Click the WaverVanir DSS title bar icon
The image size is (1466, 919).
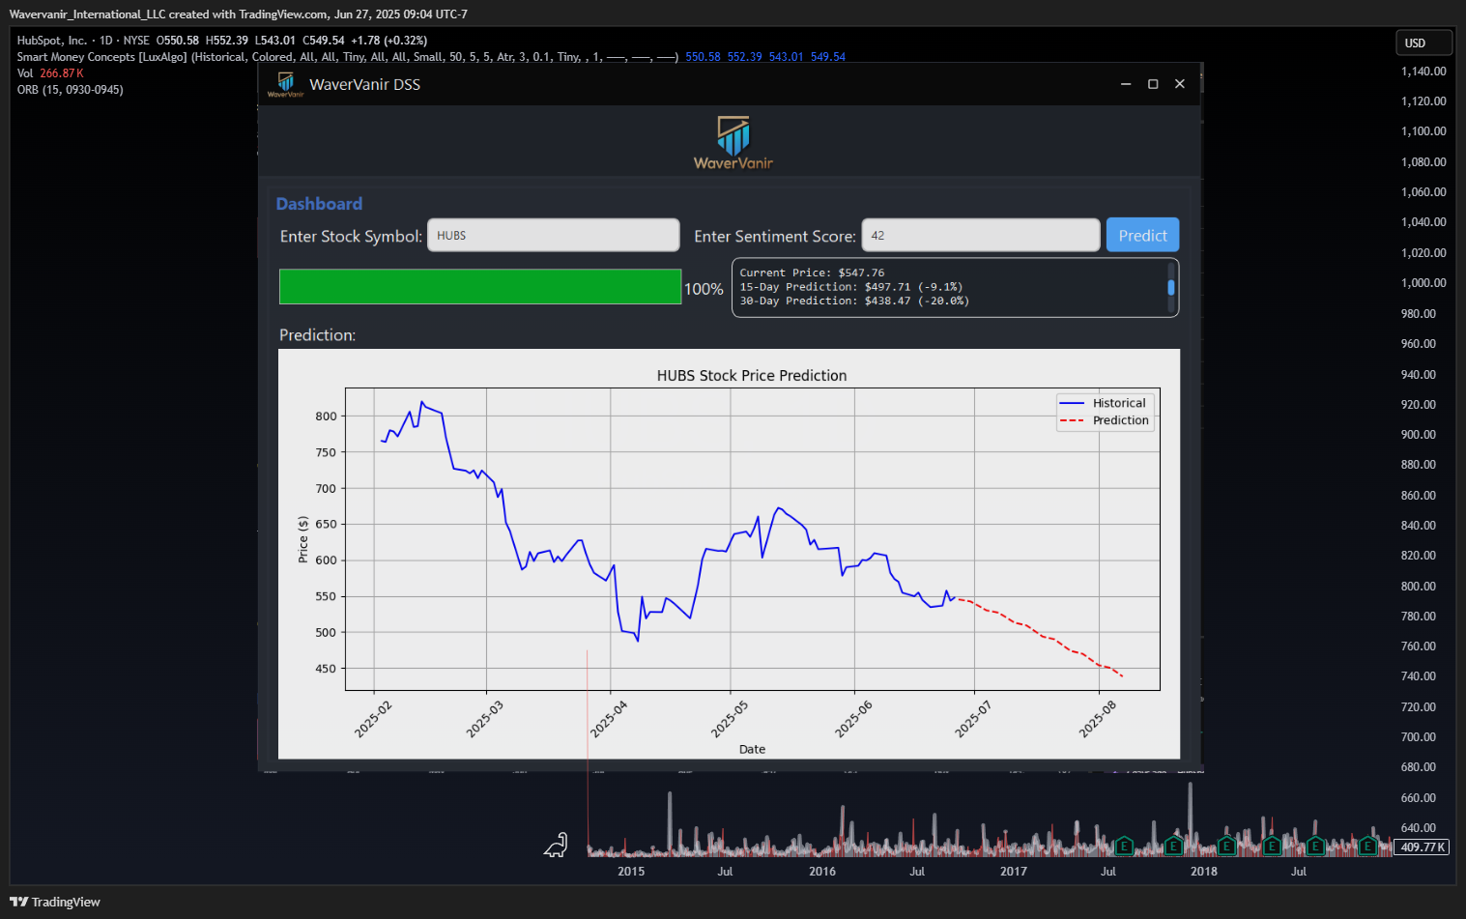(x=285, y=84)
